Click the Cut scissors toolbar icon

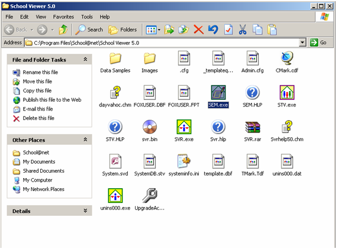coord(243,30)
